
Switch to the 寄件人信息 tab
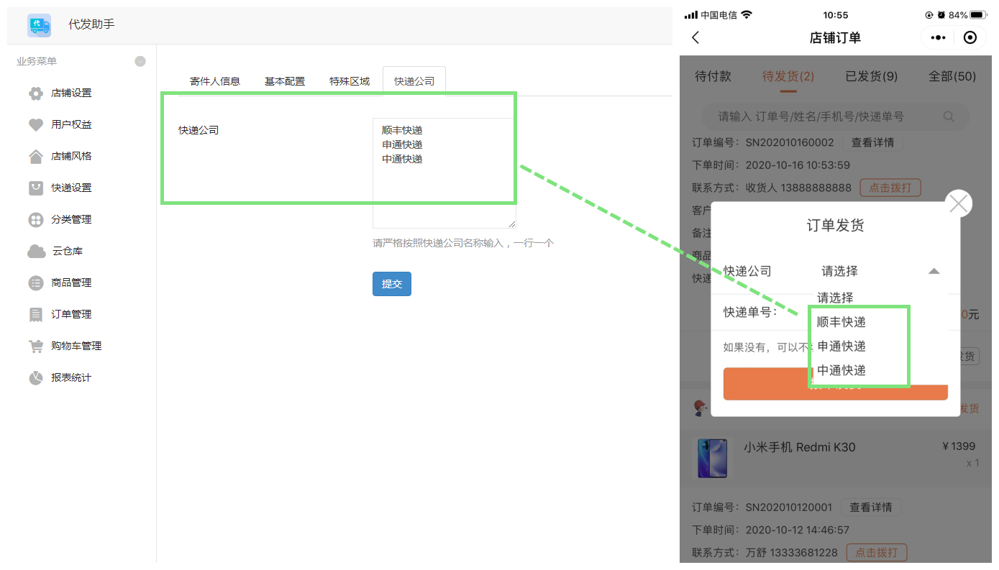(x=215, y=81)
